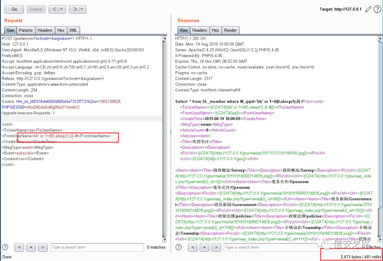Open the forward history dropdown arrow
The image size is (383, 261).
(82, 9)
